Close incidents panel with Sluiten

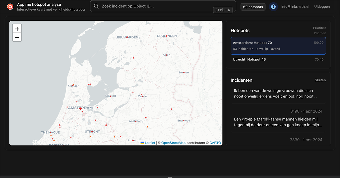point(320,80)
